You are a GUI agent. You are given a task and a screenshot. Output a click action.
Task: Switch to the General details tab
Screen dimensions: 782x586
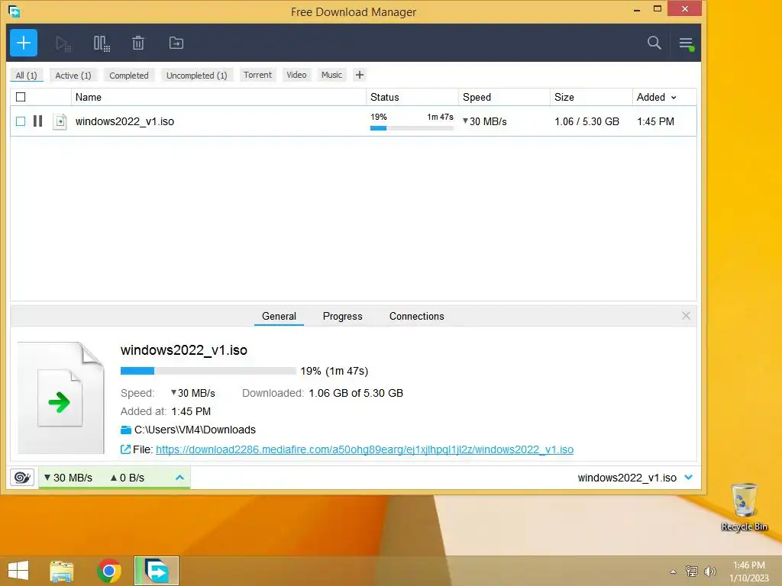tap(279, 316)
